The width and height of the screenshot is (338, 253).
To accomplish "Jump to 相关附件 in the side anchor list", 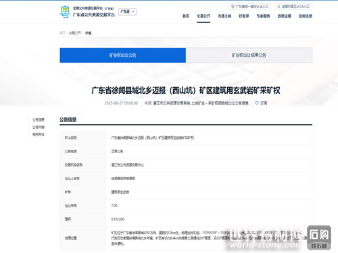I will click(39, 134).
